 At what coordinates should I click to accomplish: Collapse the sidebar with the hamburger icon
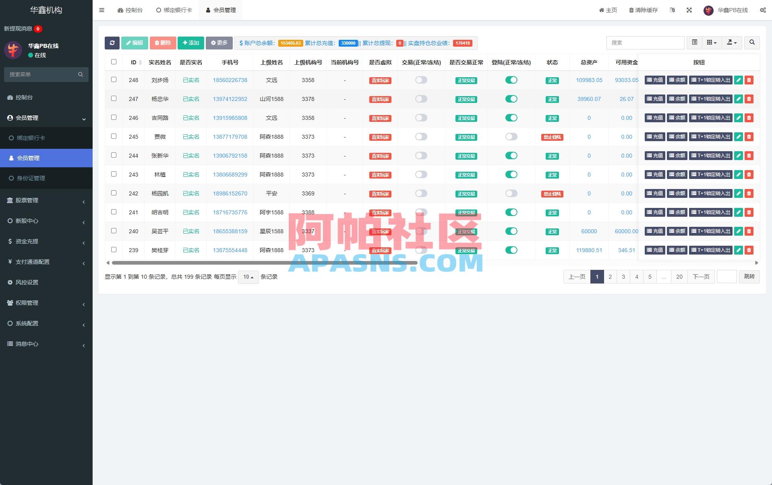pyautogui.click(x=101, y=10)
